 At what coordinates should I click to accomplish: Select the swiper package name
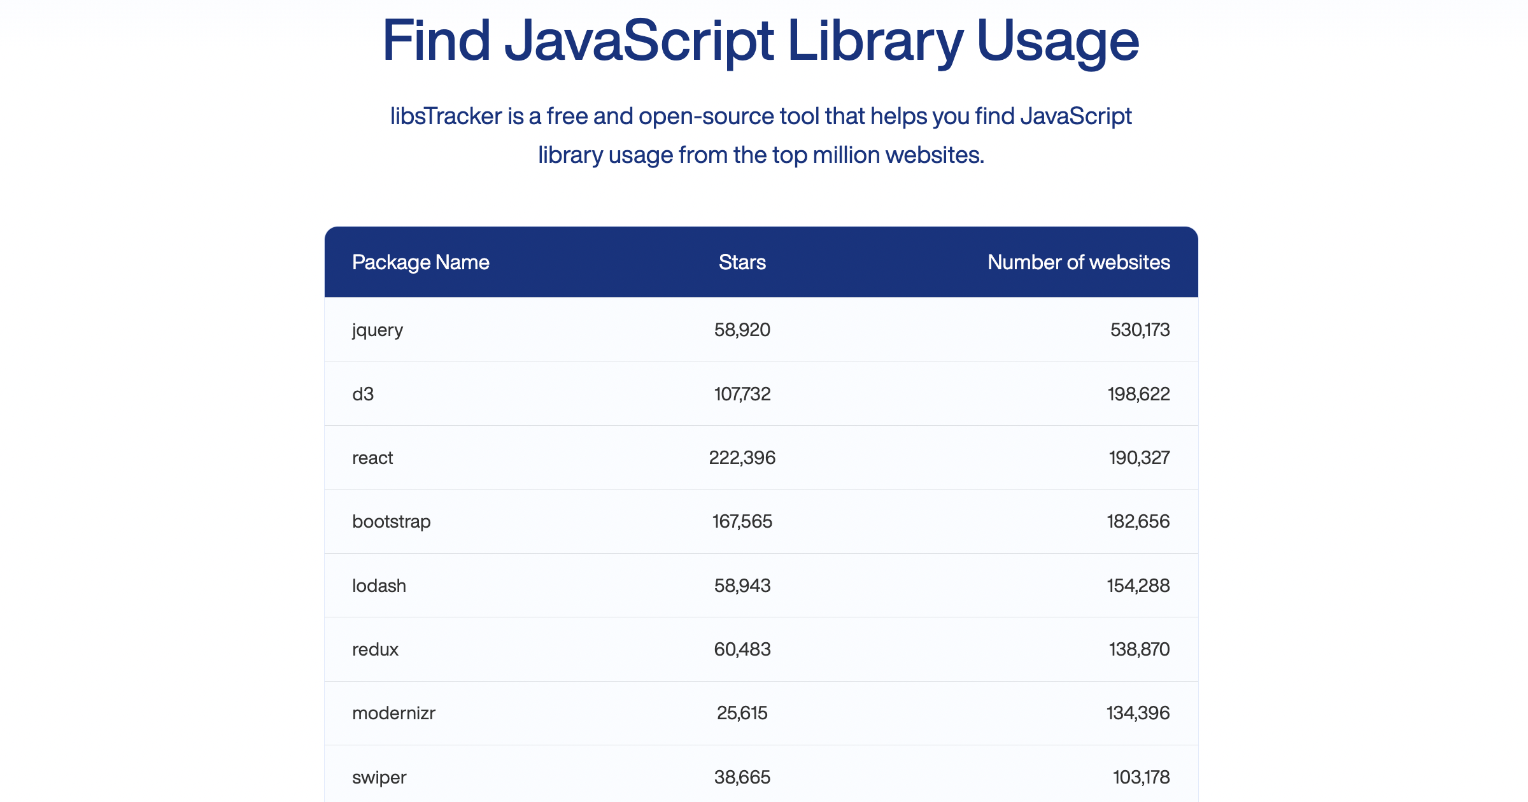[379, 777]
